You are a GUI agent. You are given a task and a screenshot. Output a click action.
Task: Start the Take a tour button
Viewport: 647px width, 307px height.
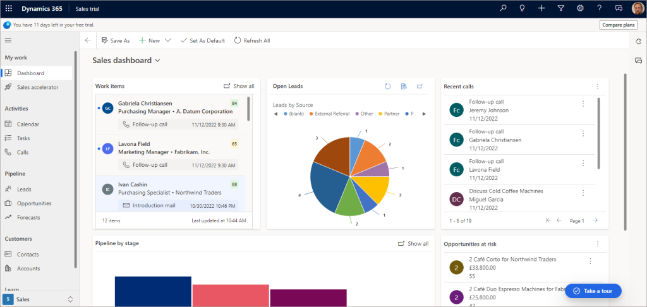[593, 291]
